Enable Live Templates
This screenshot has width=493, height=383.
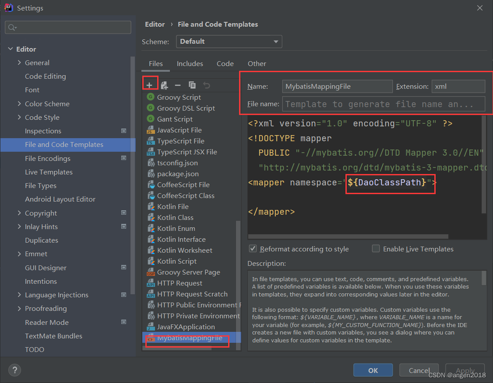376,248
